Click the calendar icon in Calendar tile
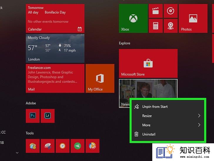The image size is (214, 161). pos(80,29)
